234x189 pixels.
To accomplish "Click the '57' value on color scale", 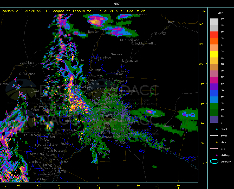I will tap(222, 45).
